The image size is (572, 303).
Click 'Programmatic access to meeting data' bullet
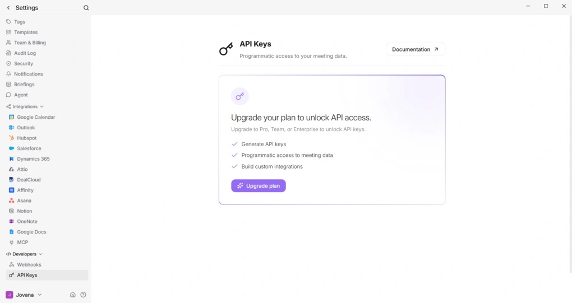click(287, 155)
